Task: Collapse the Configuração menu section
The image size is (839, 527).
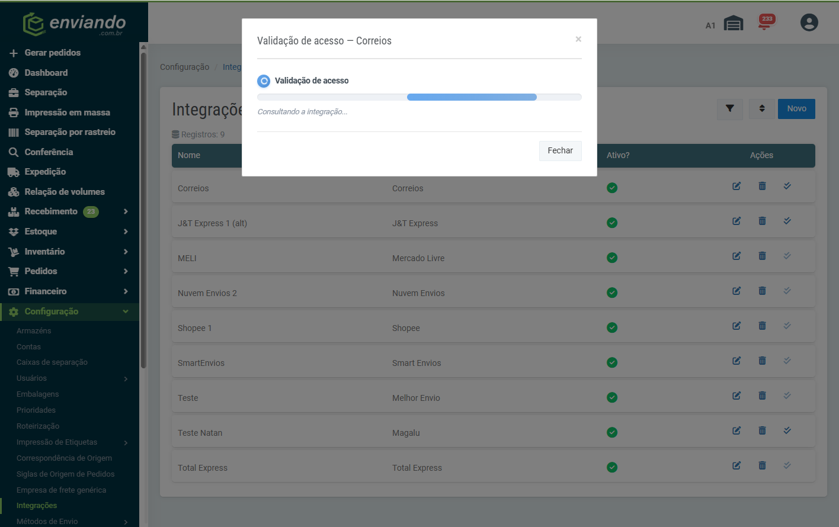Action: pyautogui.click(x=69, y=311)
